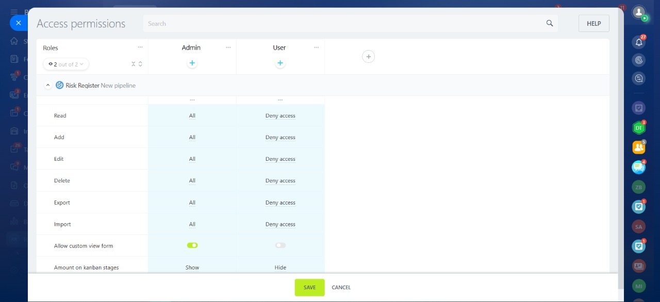Change User Import permission
Screen dimensions: 660x302
pyautogui.click(x=280, y=224)
